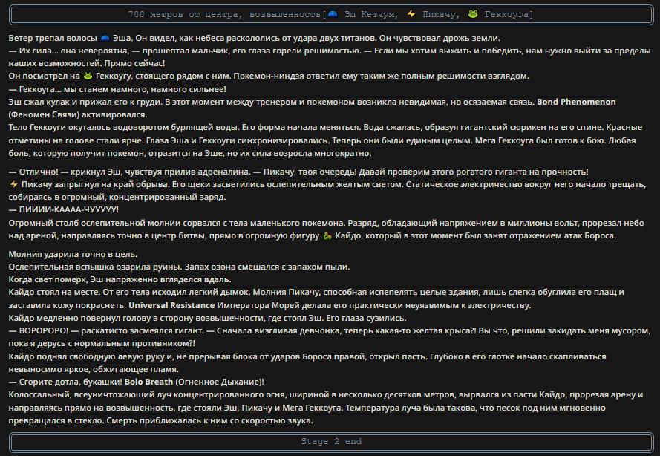
Task: Click "— Отлично! — крикнул Эш" text
Action: click(65, 172)
